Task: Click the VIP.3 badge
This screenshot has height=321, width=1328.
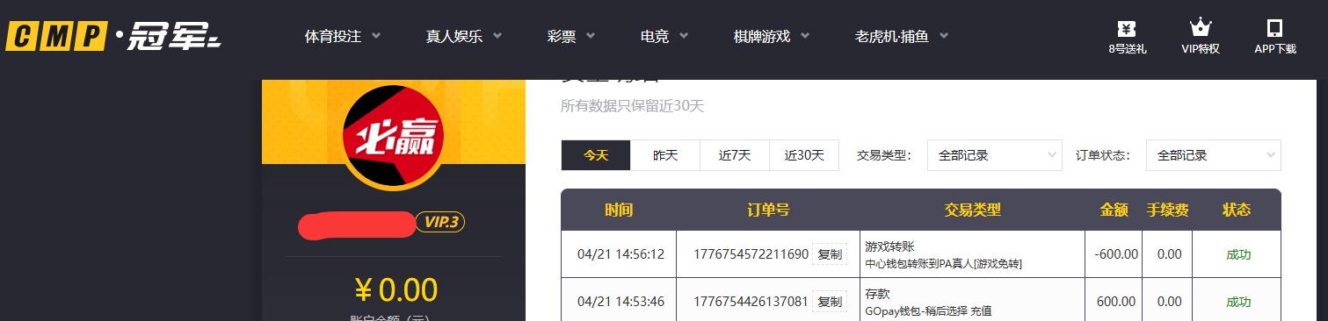Action: point(439,223)
